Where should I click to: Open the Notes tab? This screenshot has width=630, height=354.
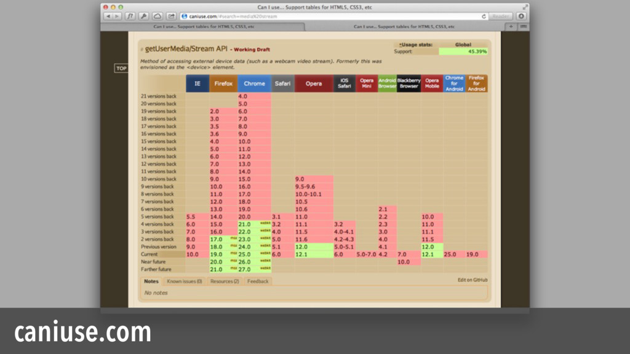[x=151, y=281]
